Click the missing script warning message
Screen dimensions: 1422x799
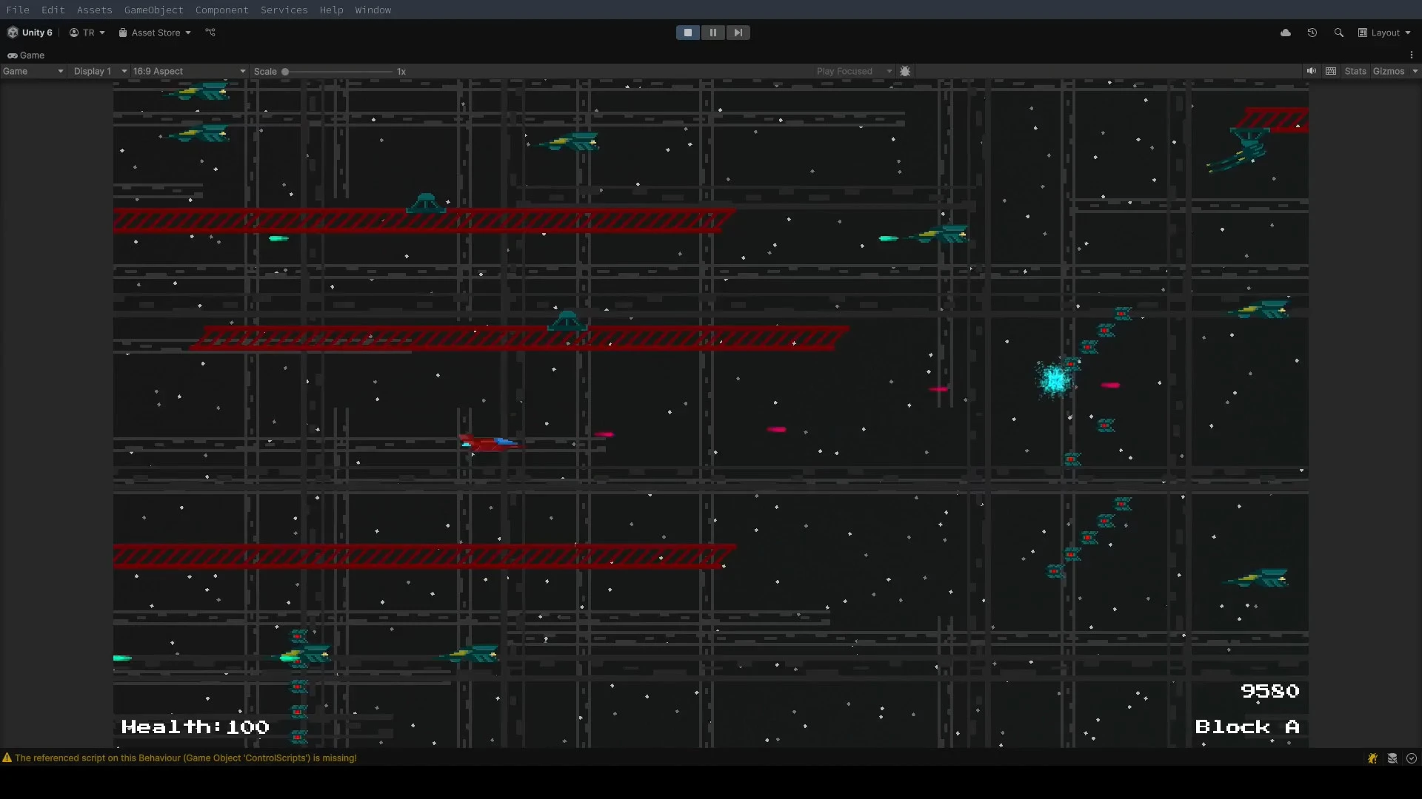point(185,758)
